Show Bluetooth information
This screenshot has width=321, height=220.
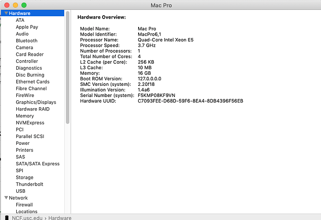27,41
